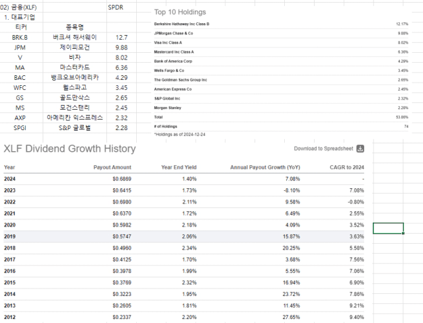Click Morgan Stanley holding row
This screenshot has height=323, width=423.
[x=281, y=108]
